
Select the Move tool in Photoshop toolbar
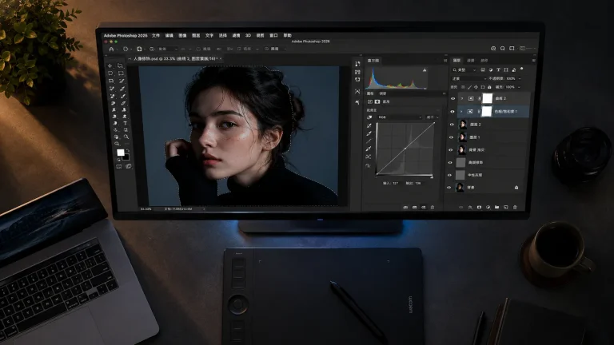pyautogui.click(x=110, y=65)
